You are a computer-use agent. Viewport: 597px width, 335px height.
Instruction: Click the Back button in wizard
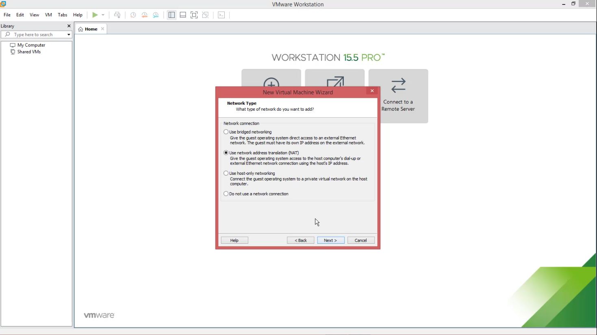[x=301, y=241]
